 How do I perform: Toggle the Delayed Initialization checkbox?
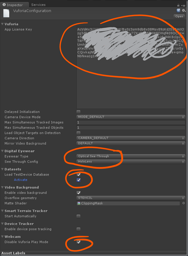tap(79, 112)
